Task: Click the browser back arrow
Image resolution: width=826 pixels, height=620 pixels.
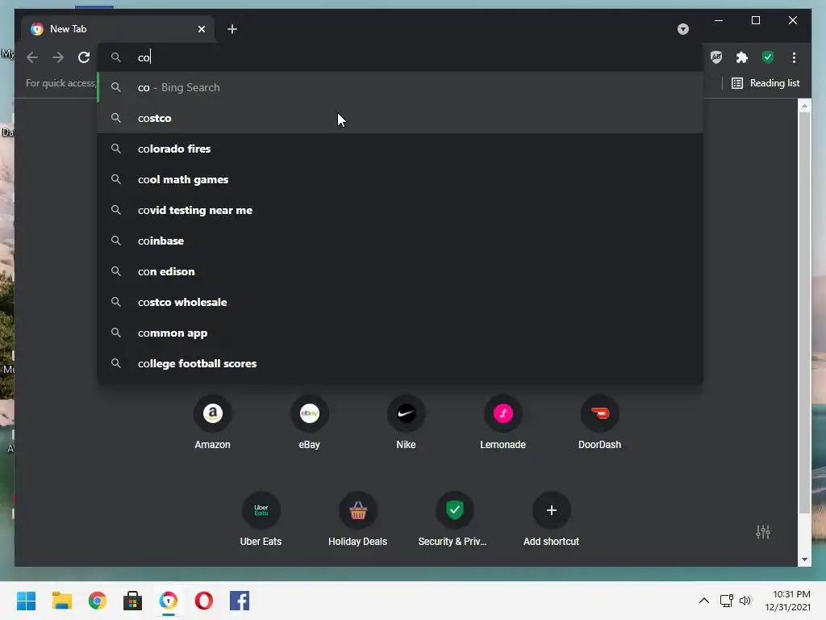Action: [32, 57]
